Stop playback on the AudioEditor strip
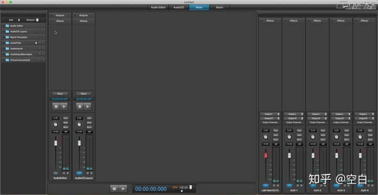 coord(56,106)
